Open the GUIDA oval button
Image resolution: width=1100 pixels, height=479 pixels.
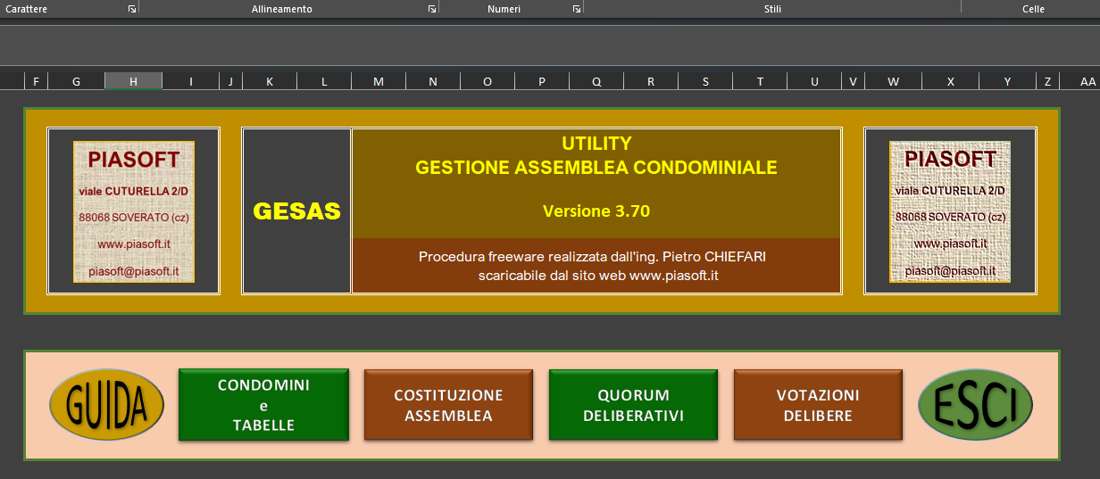[106, 405]
